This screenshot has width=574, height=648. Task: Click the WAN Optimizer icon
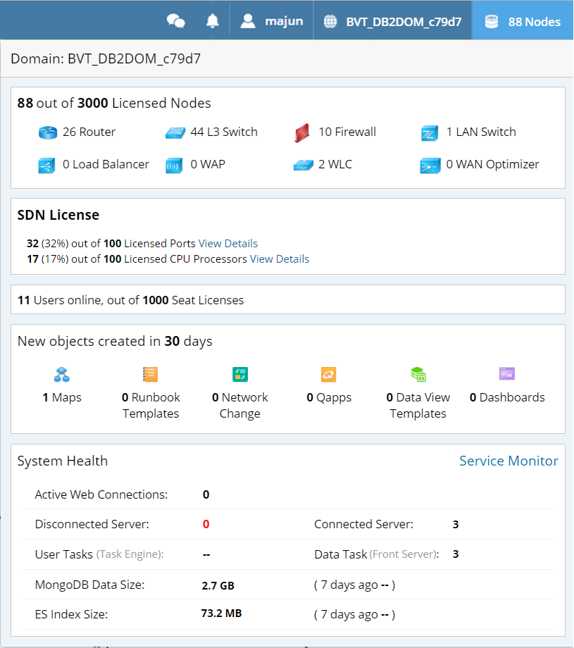click(430, 166)
